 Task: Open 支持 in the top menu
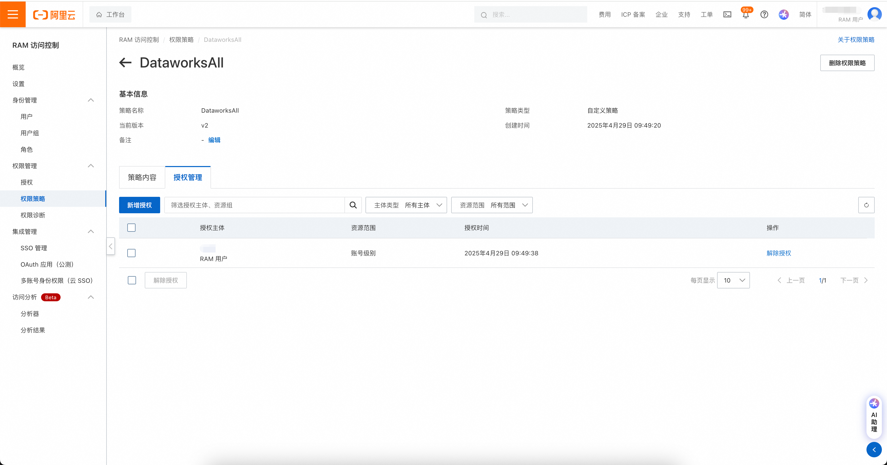coord(684,14)
